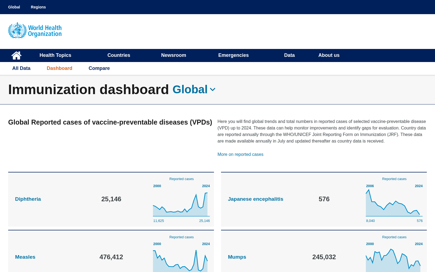Click the World Health Organization logo

click(x=35, y=30)
